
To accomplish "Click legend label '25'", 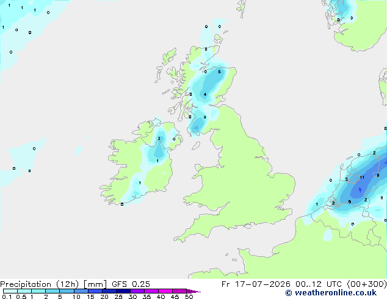I will click(x=118, y=297).
